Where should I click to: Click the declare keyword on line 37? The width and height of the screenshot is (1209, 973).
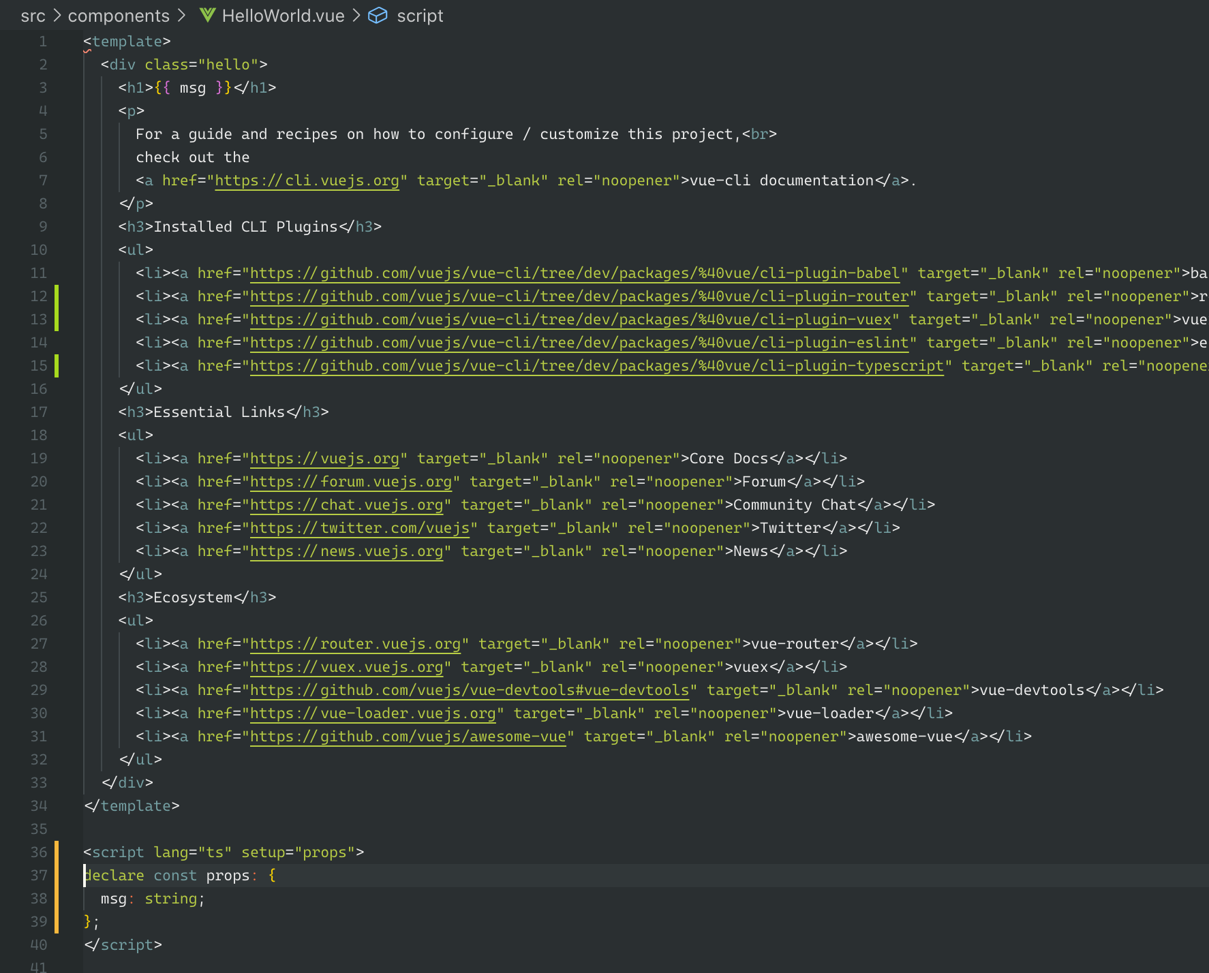click(113, 875)
